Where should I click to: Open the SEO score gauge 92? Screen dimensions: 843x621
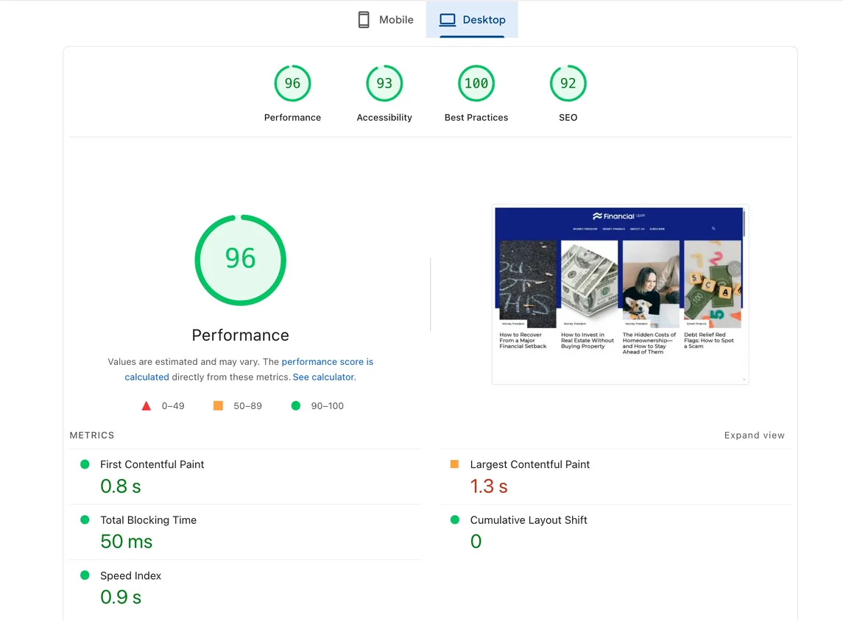point(568,83)
